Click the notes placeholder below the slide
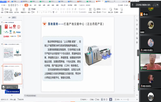The height and width of the screenshot is (102, 161). tap(79, 96)
